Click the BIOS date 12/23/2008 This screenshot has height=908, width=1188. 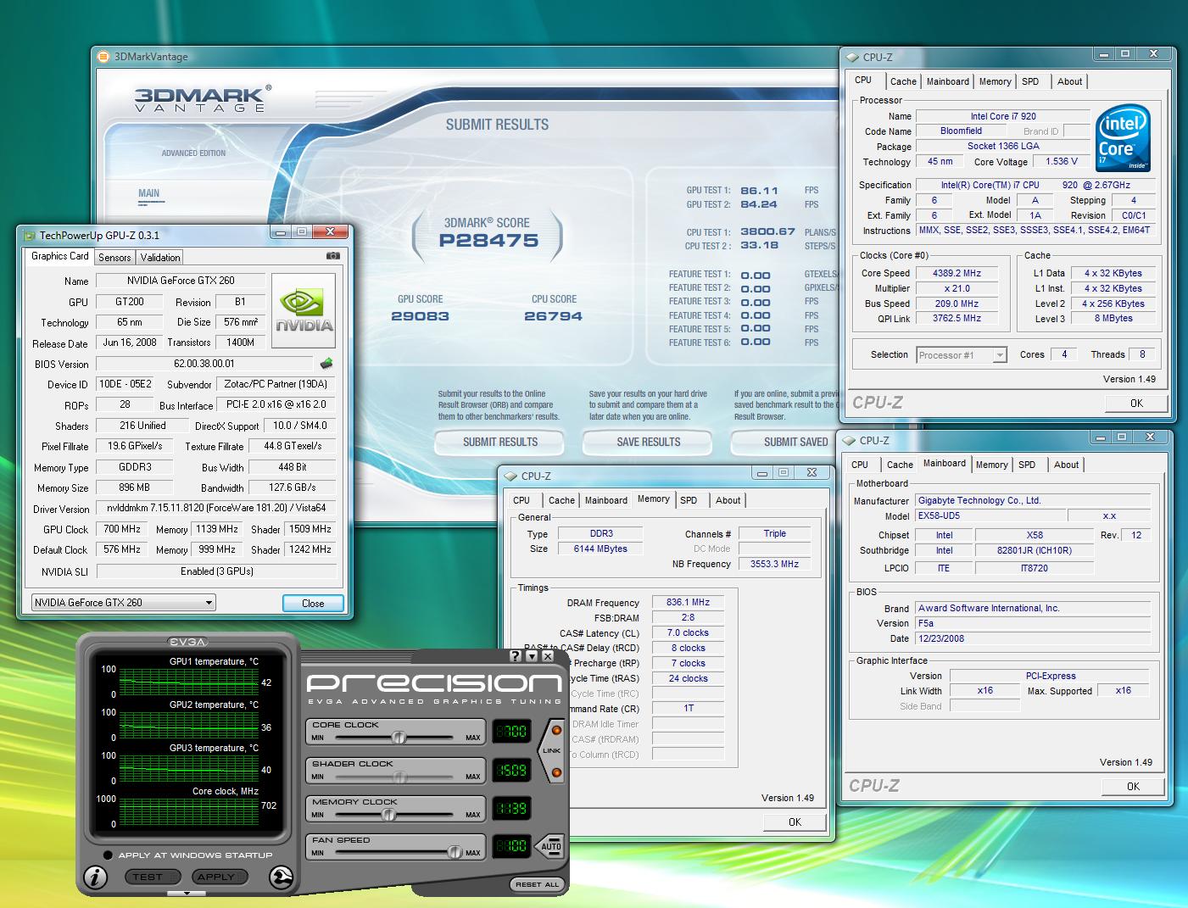(1032, 638)
